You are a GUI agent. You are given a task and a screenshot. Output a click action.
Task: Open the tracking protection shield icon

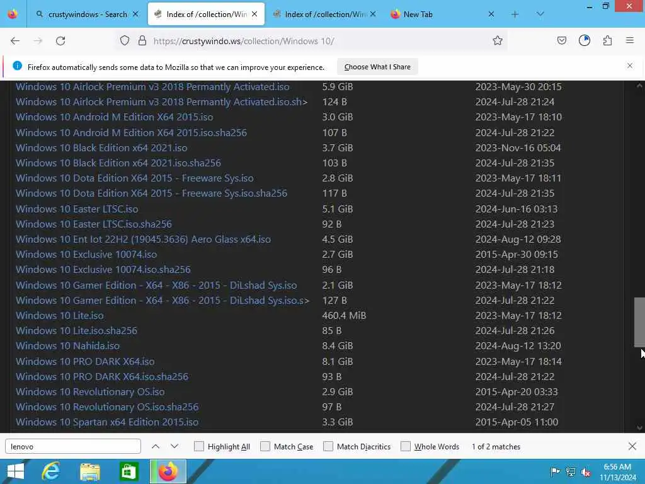(125, 41)
